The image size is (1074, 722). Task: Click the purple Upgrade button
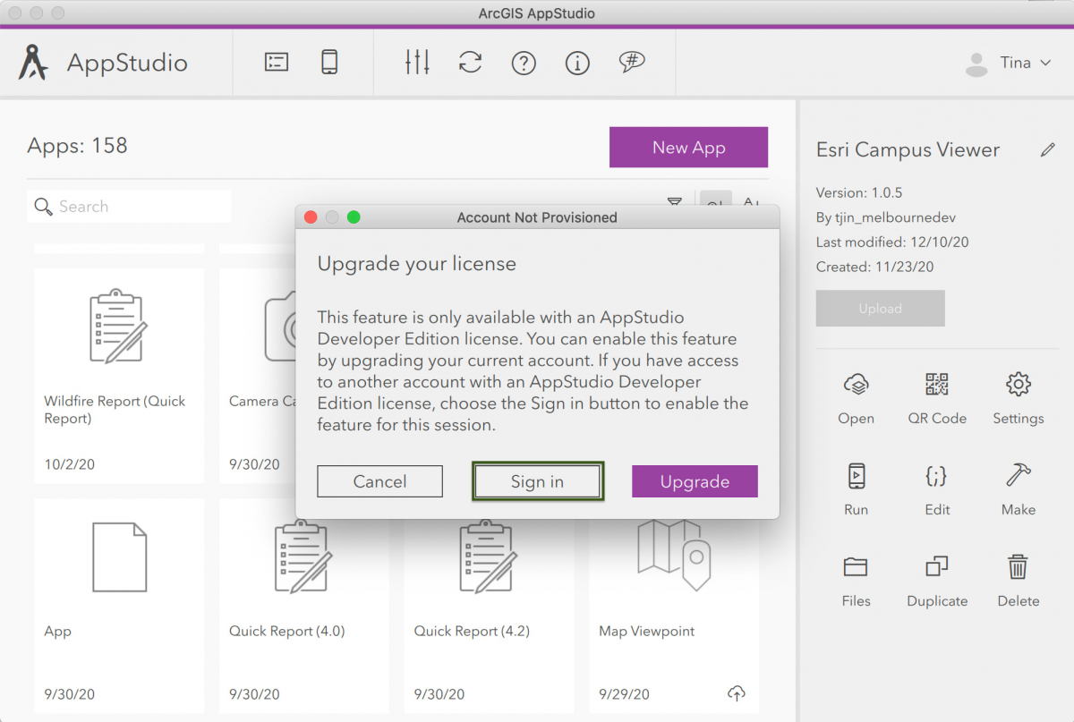click(695, 481)
